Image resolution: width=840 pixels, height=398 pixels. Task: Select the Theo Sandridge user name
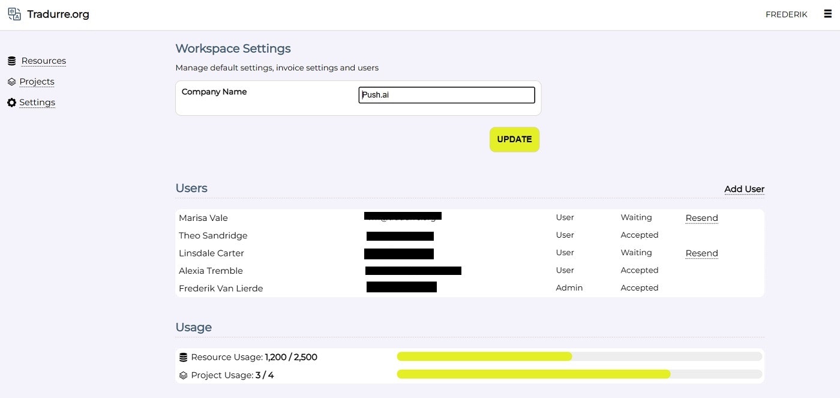tap(213, 235)
